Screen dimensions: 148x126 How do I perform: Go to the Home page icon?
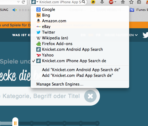coord(123,2)
